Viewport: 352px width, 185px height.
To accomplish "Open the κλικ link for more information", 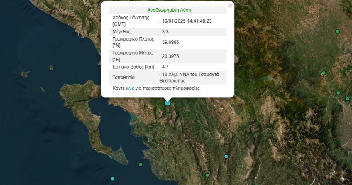I will click(130, 88).
